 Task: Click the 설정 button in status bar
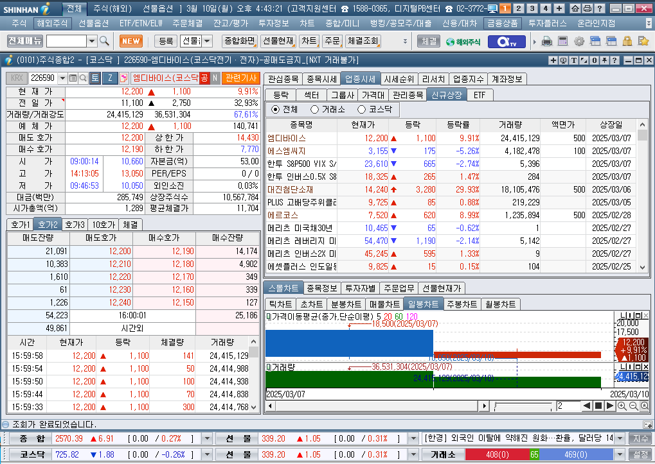pyautogui.click(x=640, y=454)
